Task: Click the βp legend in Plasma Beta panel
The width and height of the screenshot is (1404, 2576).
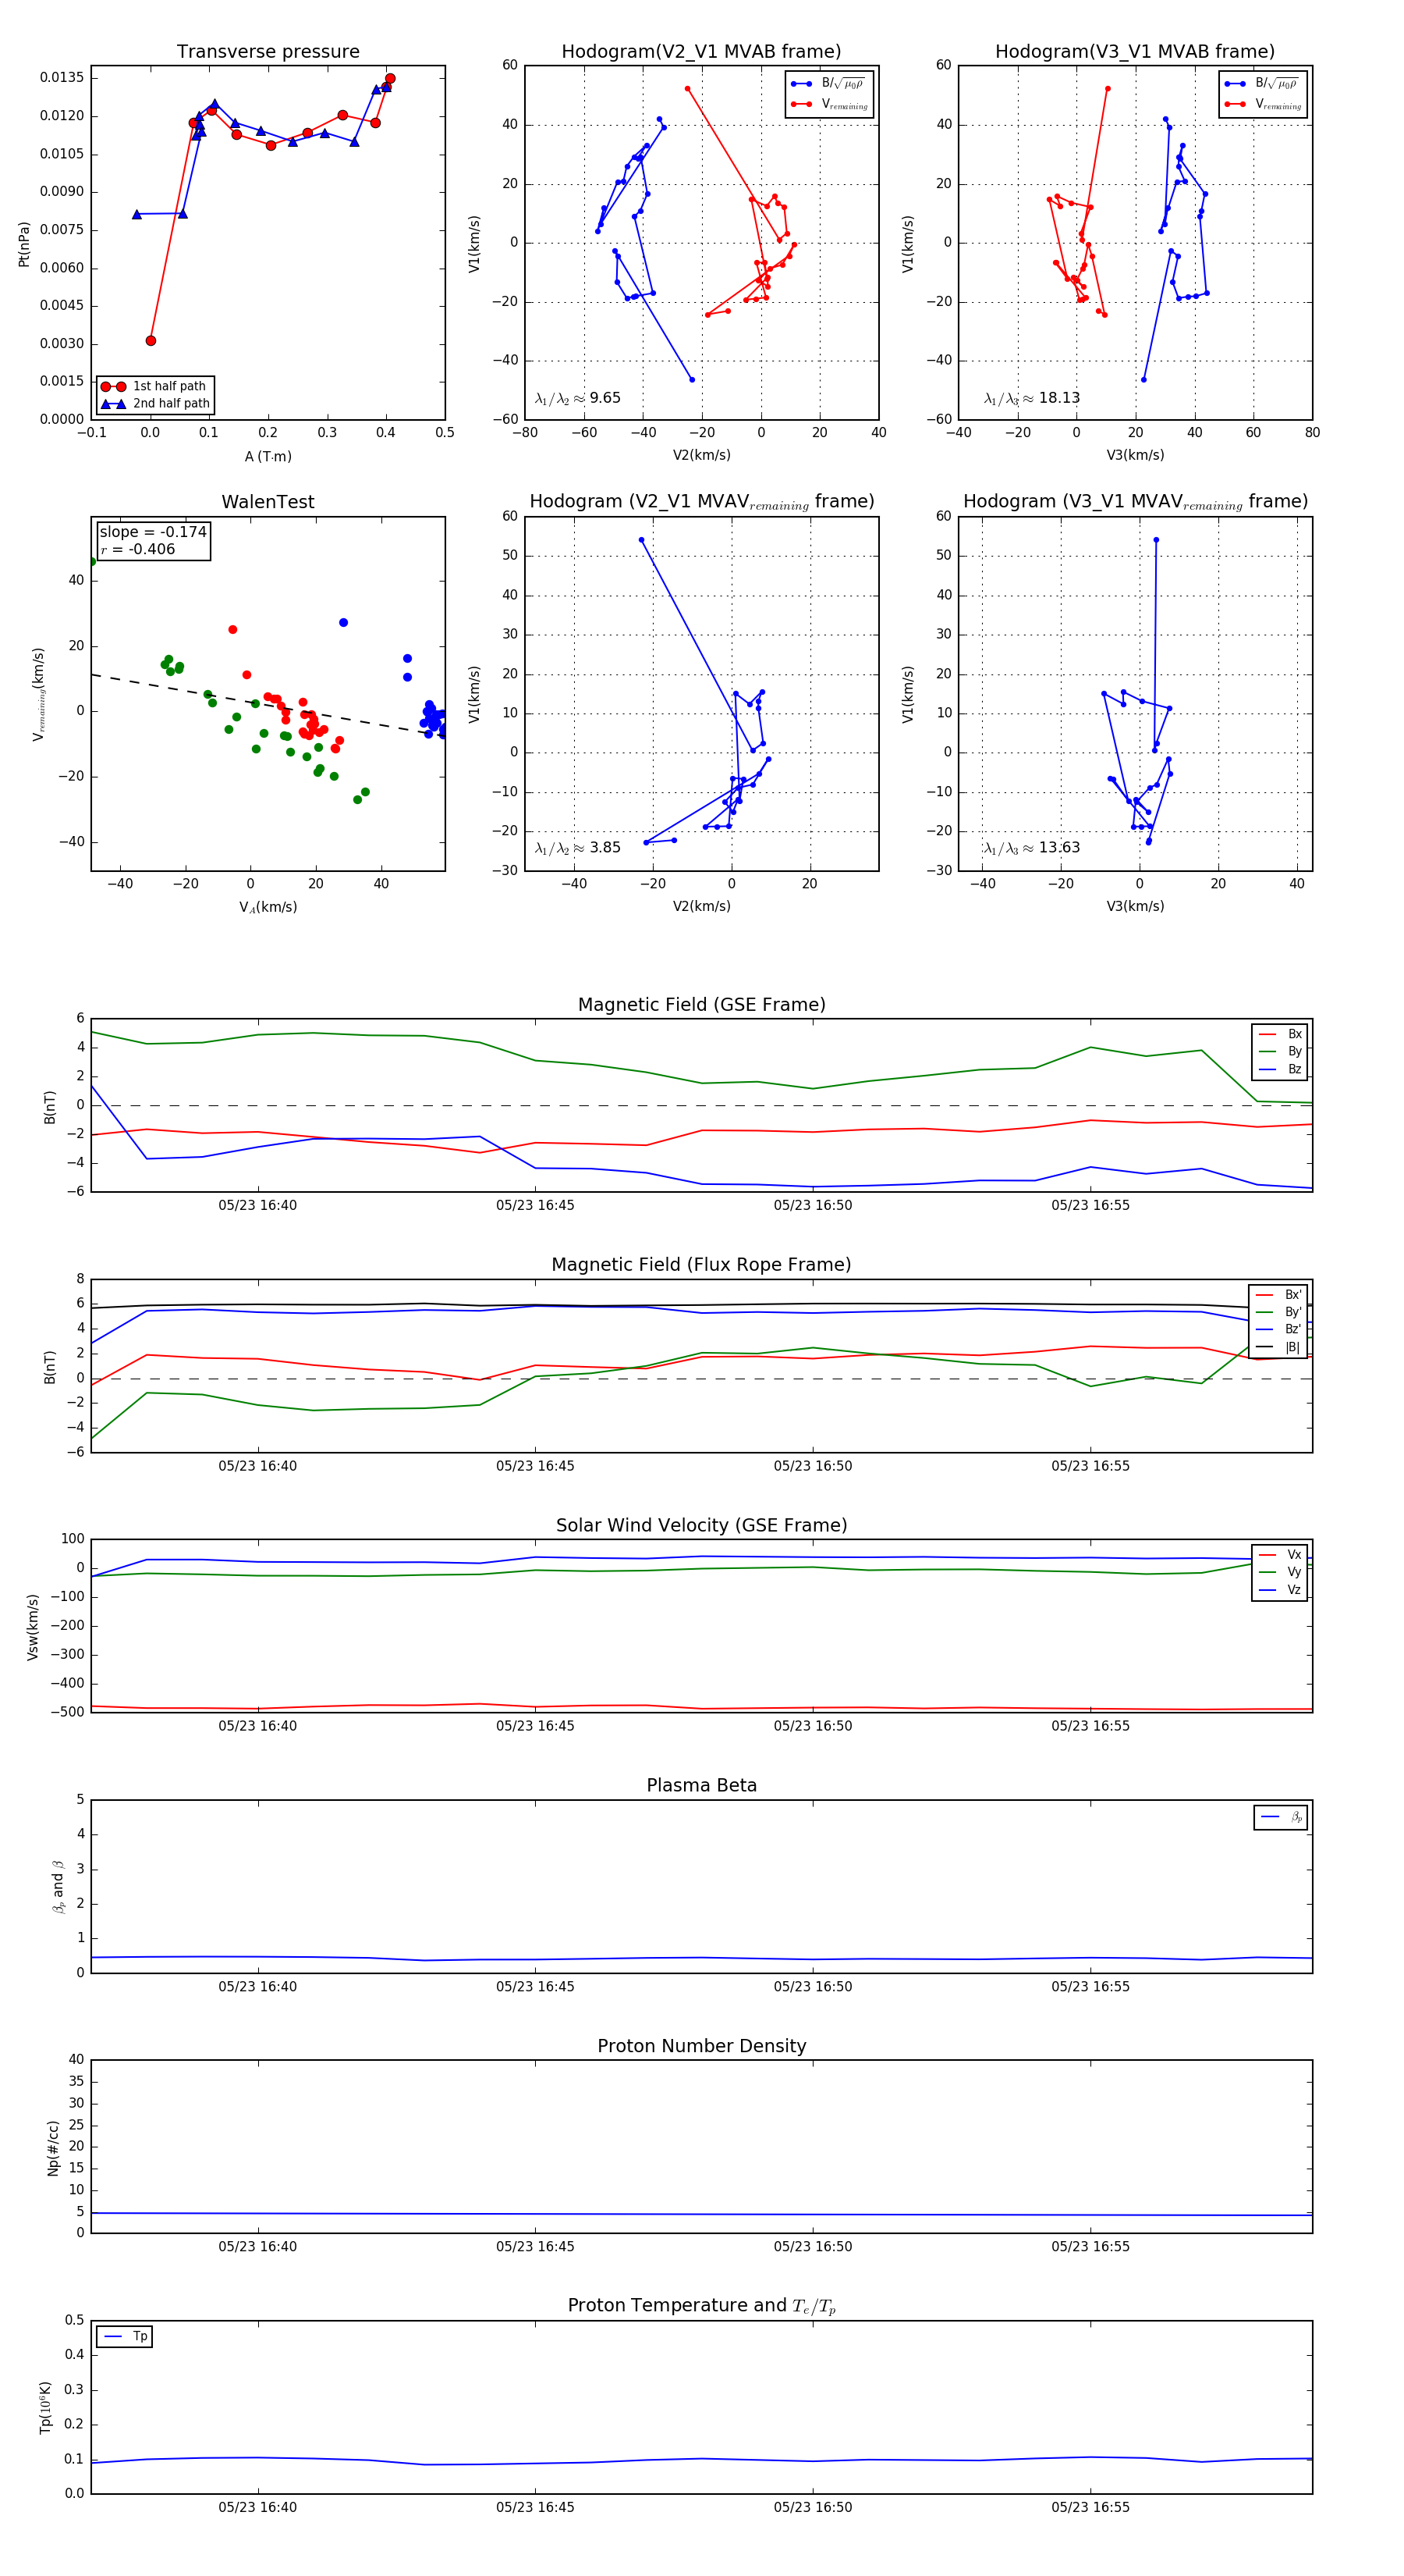Action: [1281, 1817]
